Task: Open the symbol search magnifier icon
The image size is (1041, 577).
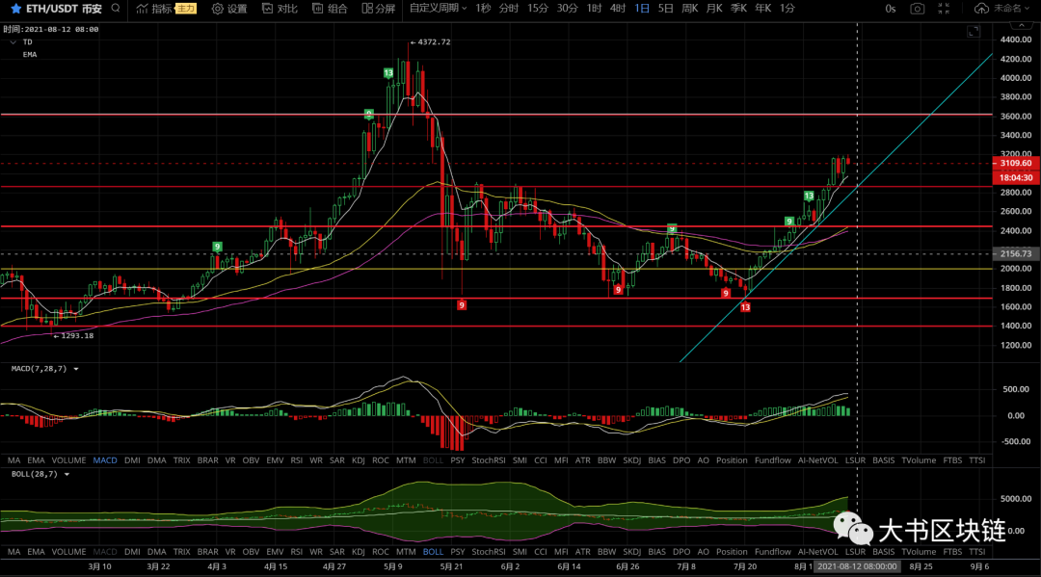Action: point(116,9)
